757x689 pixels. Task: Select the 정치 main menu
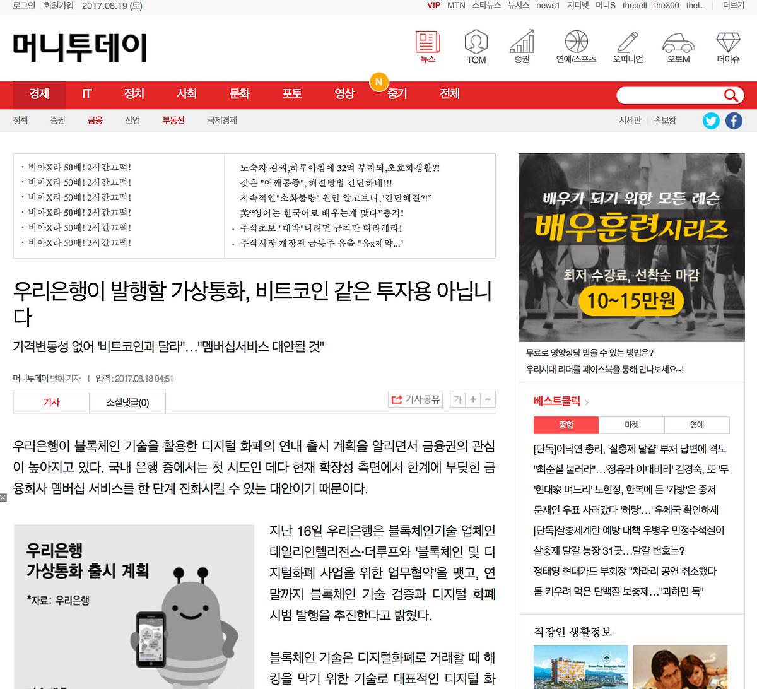[x=134, y=94]
